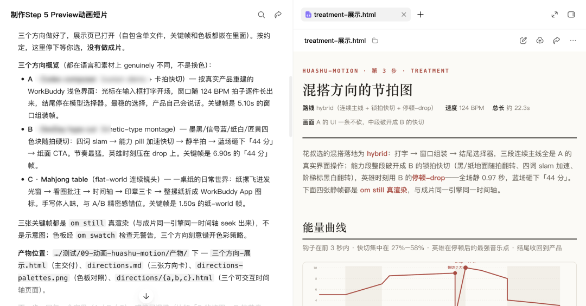This screenshot has width=586, height=306.
Task: Click the scroll-to-bottom arrow button in chat
Action: pyautogui.click(x=146, y=296)
